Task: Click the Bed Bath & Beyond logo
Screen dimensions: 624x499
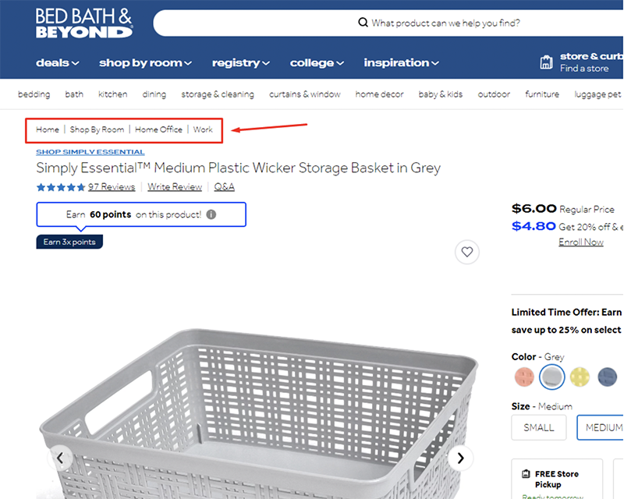Action: pyautogui.click(x=83, y=23)
